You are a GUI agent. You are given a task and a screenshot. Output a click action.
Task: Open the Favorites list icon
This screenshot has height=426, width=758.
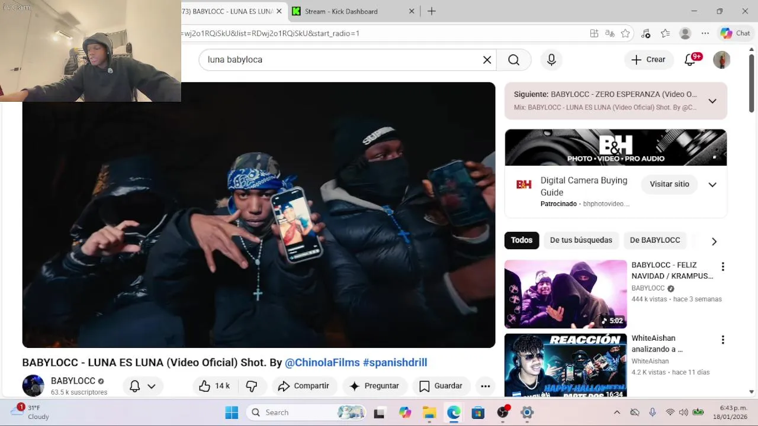(666, 34)
